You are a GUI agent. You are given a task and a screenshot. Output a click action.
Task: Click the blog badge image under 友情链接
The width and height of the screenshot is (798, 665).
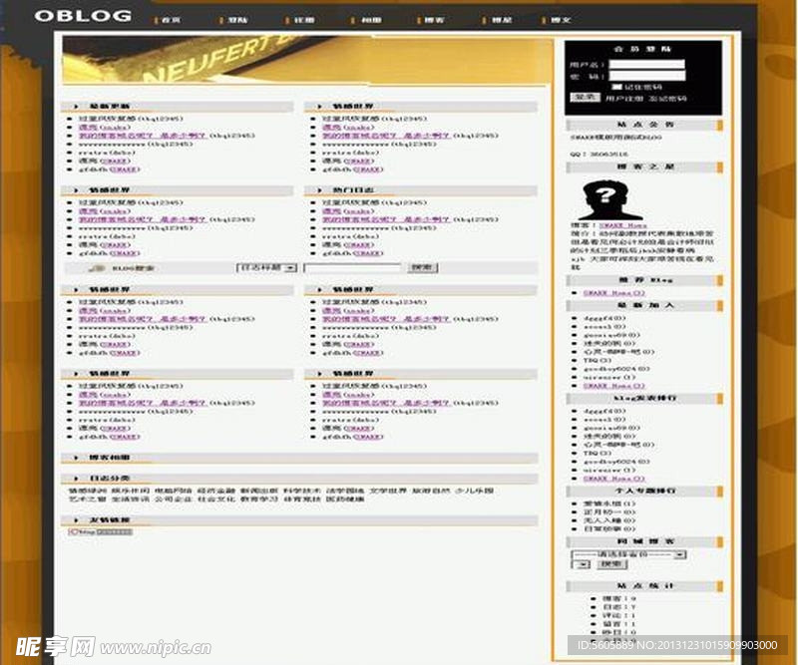point(101,532)
